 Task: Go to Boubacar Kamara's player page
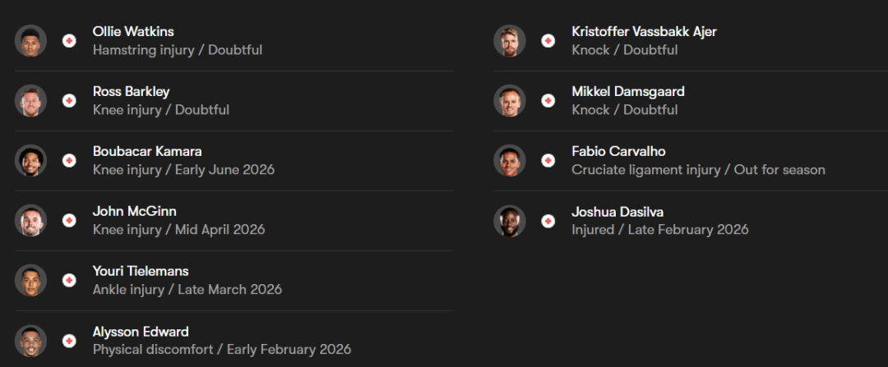coord(147,152)
